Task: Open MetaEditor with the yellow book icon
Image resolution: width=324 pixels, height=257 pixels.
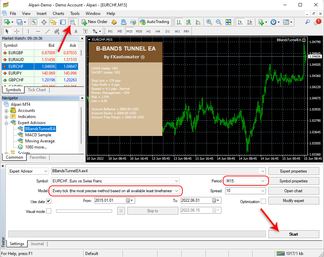Action: click(114, 22)
